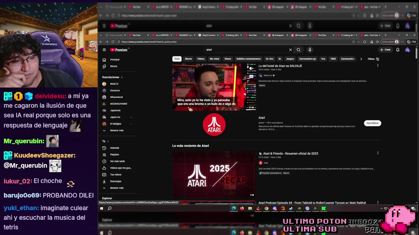Select the Juegos filter chip
Screen dimensions: 419x235
click(x=290, y=59)
